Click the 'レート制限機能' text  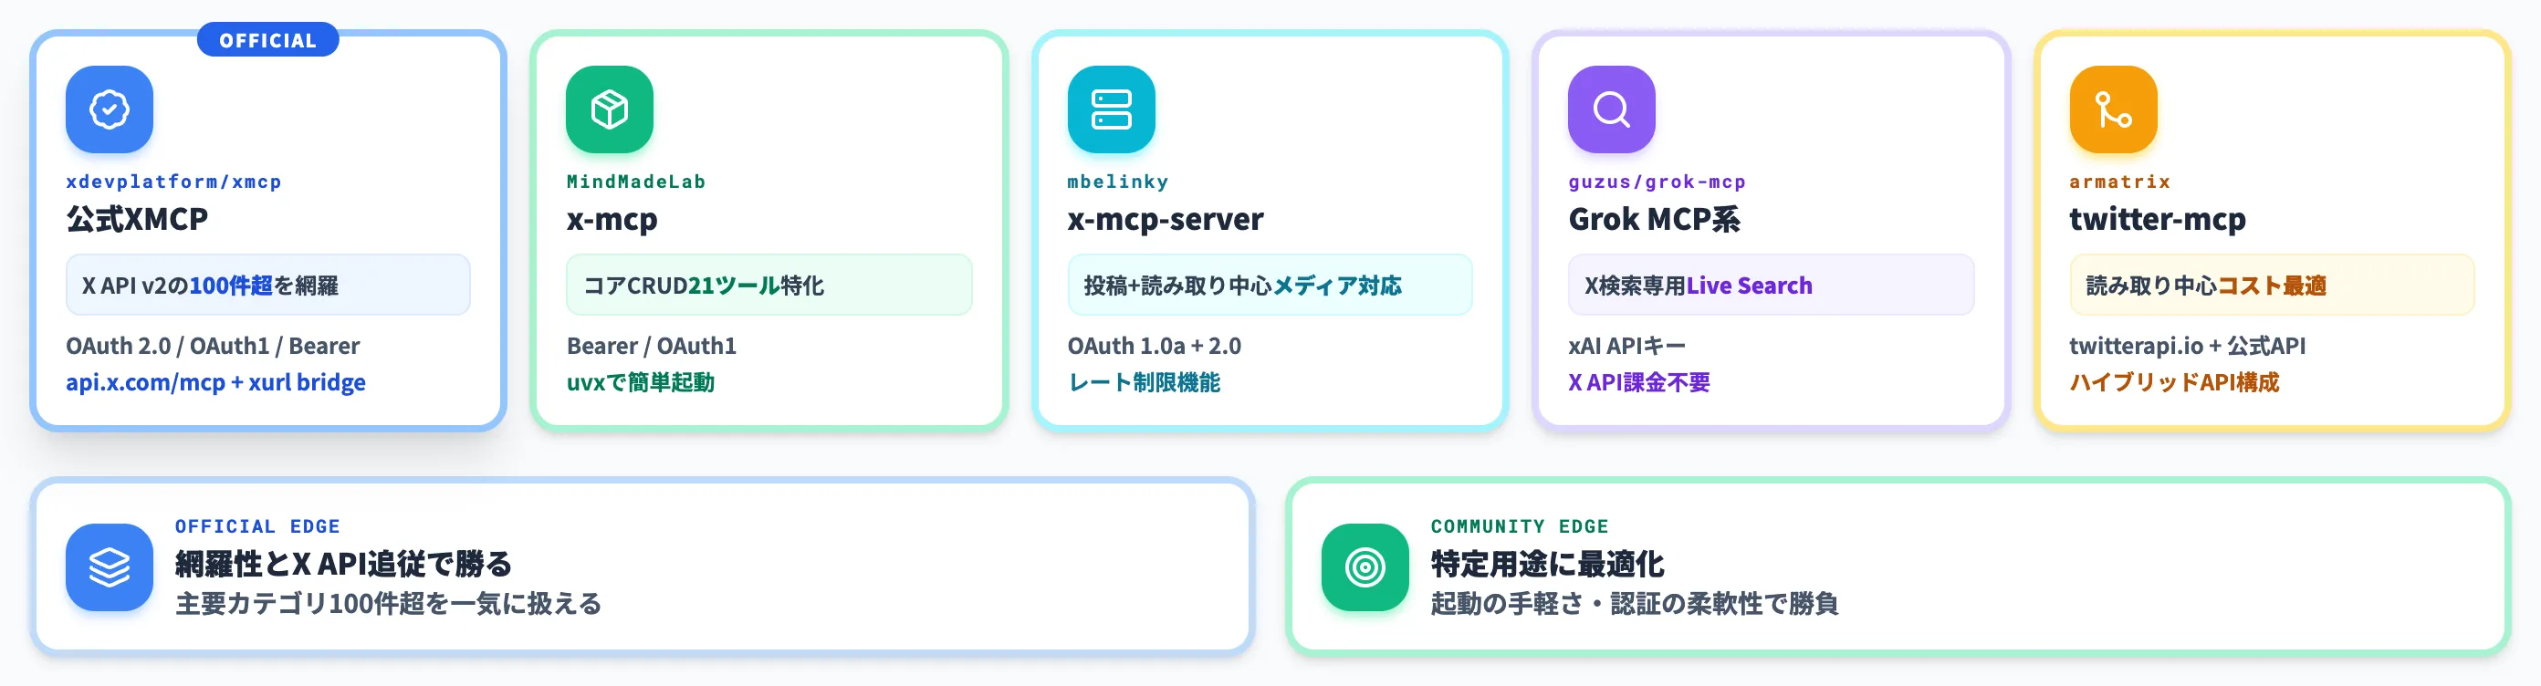tap(1145, 382)
